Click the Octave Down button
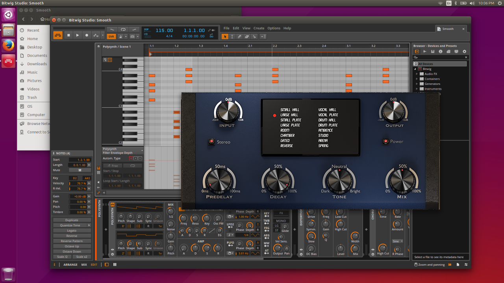This screenshot has height=283, width=504. click(72, 252)
